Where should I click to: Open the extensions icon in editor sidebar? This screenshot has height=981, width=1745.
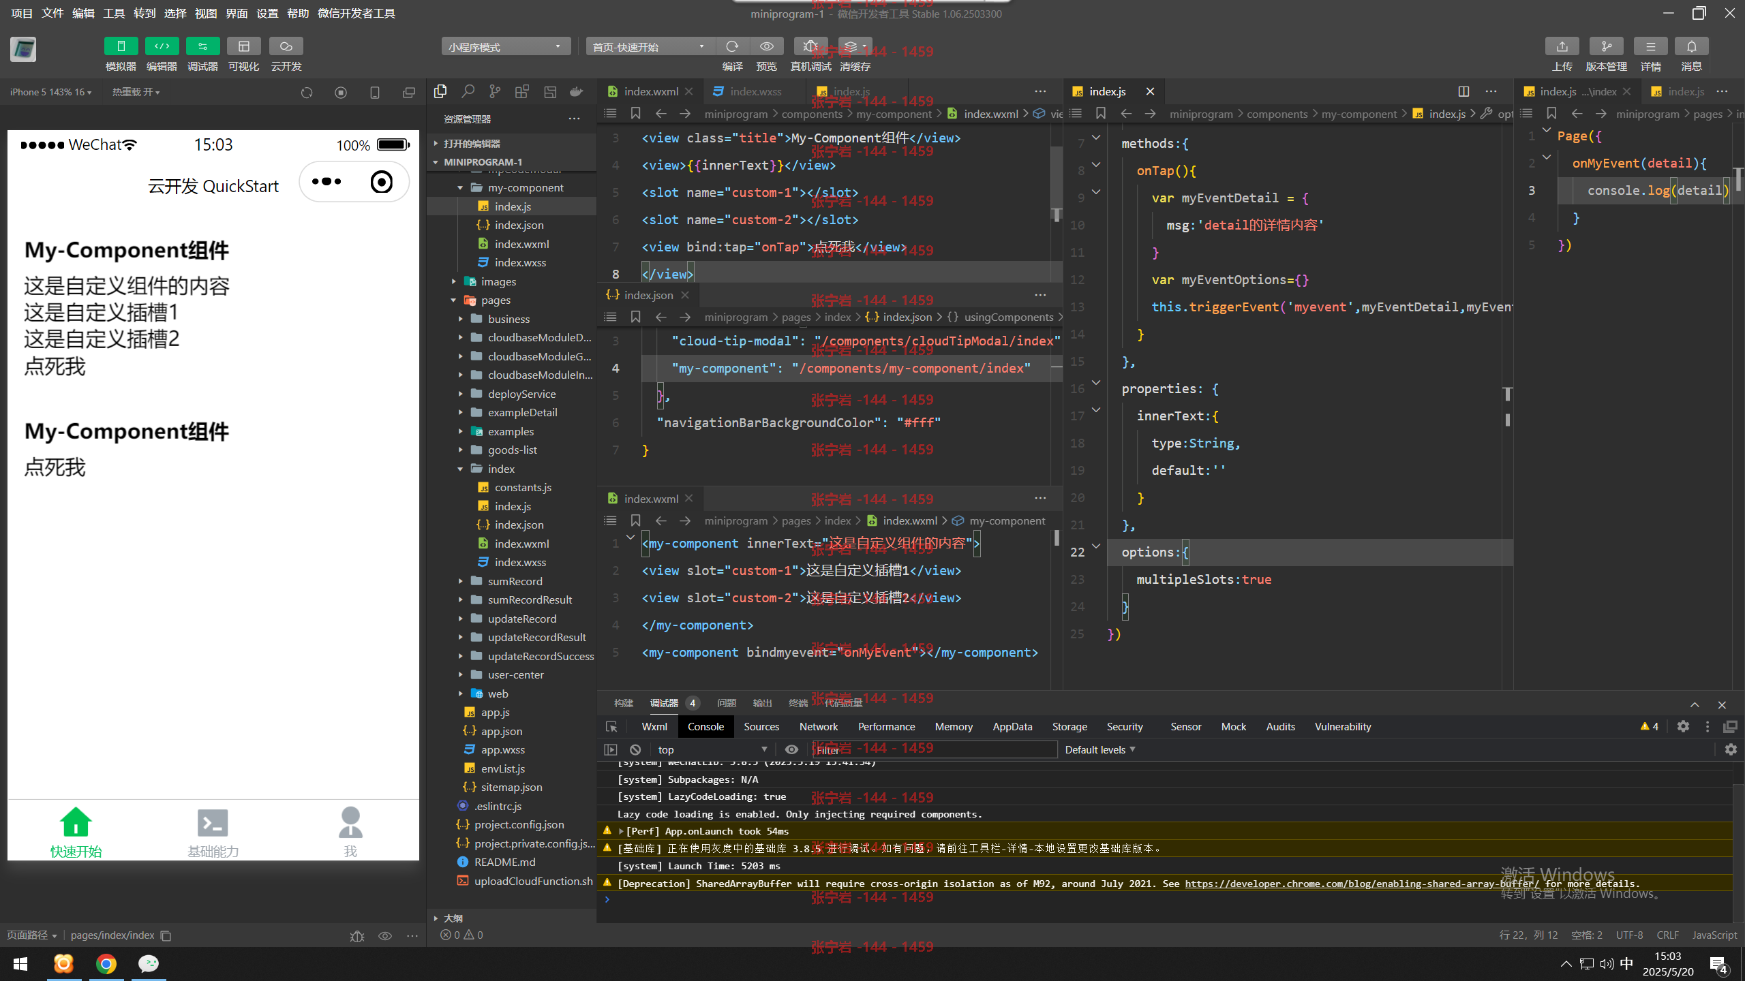click(x=522, y=91)
